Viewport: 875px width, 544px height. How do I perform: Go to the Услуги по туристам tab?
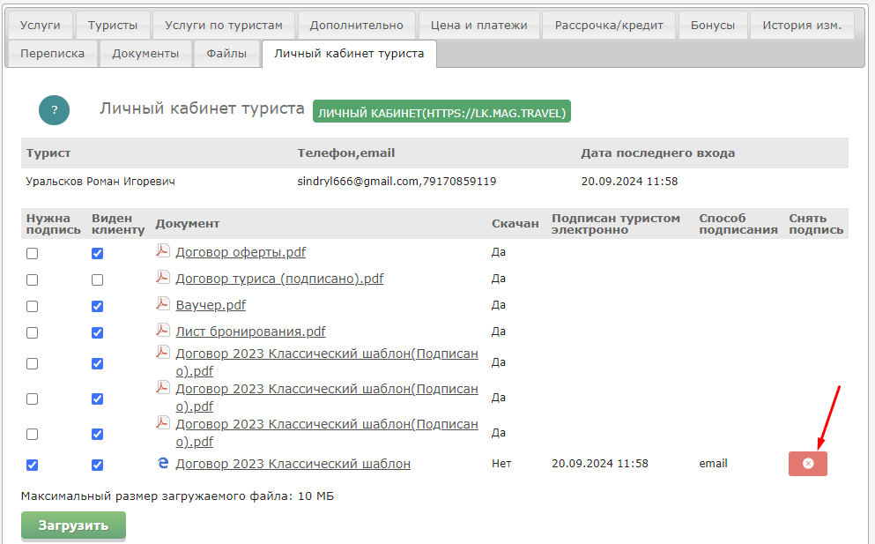pos(224,26)
